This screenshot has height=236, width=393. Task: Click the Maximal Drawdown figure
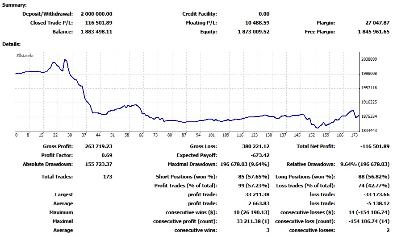[245, 165]
